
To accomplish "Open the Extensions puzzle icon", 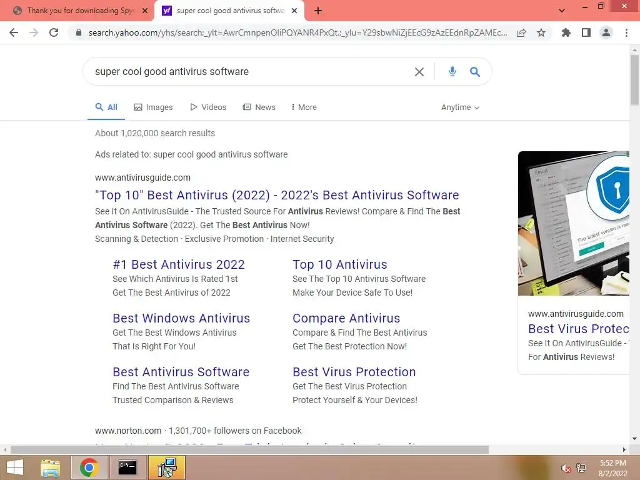I will (x=566, y=32).
